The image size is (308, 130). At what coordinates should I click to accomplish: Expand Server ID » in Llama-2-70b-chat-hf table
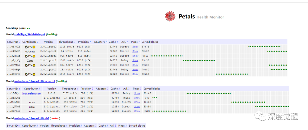click(19, 89)
